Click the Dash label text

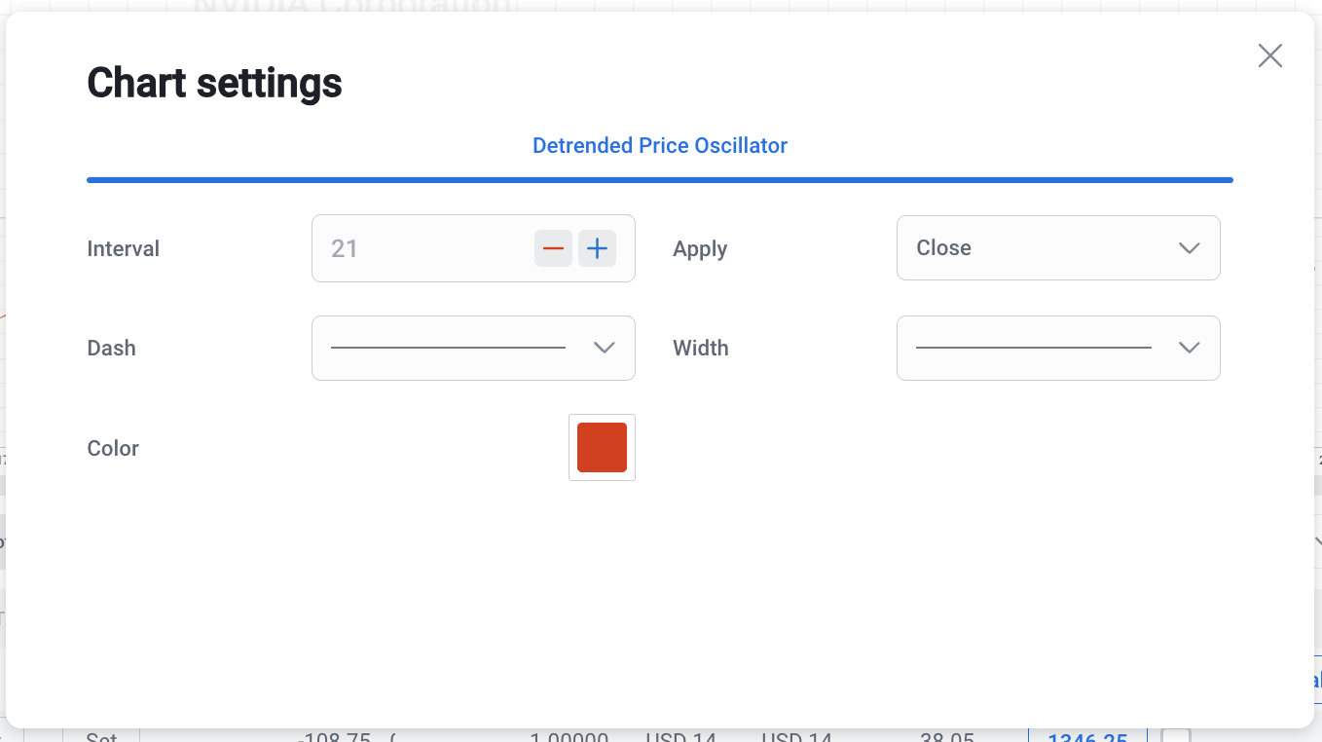coord(111,349)
